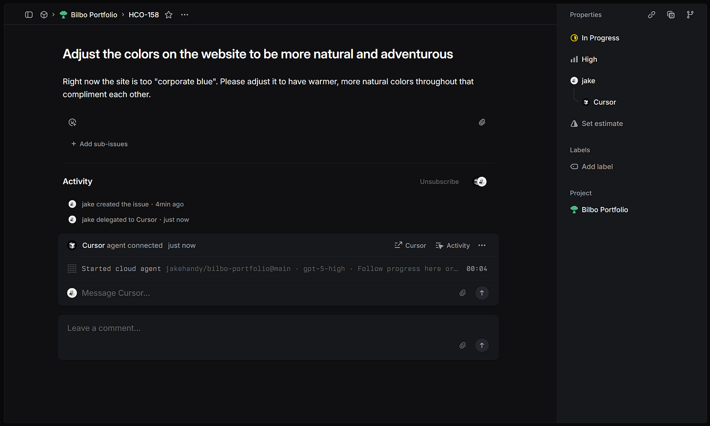This screenshot has width=710, height=426.
Task: Click the agent progress grid icon
Action: [x=72, y=269]
